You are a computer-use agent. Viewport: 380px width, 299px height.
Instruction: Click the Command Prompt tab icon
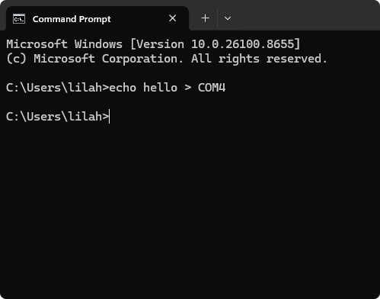click(19, 19)
